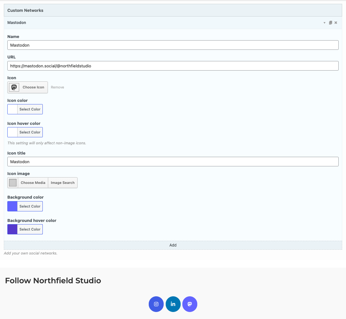The image size is (346, 319).
Task: Click the Add your own social networks hint
Action: 30,253
